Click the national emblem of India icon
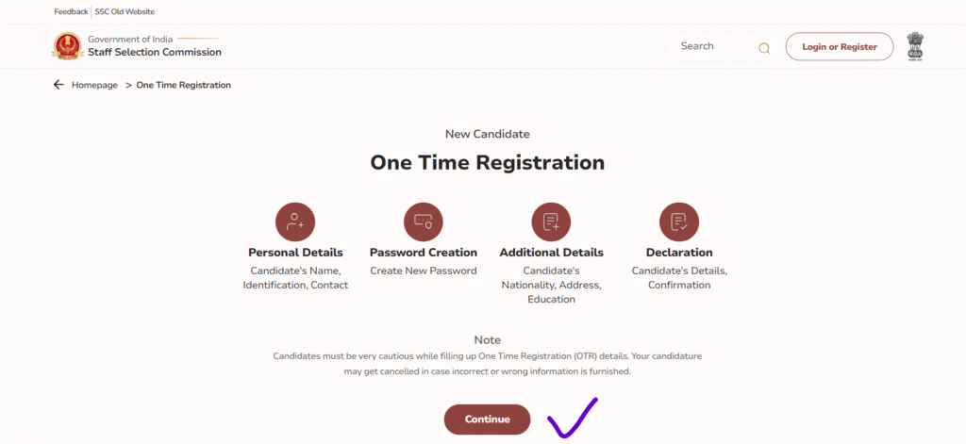Screen dimensions: 966x444 click(915, 46)
